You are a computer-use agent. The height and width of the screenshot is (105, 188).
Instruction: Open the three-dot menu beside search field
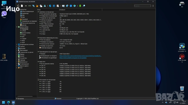(x=153, y=6)
